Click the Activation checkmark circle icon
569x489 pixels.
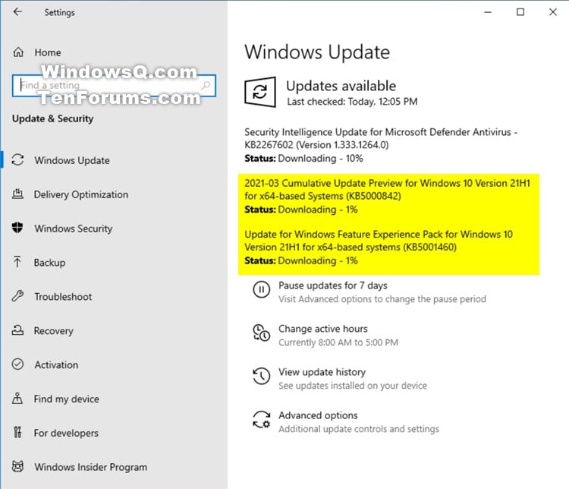coord(17,364)
